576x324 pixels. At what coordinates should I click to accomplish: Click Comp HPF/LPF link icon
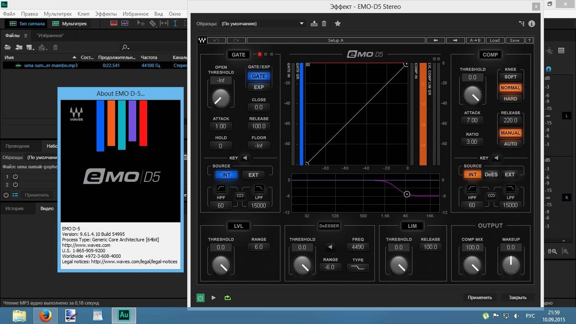(x=491, y=196)
